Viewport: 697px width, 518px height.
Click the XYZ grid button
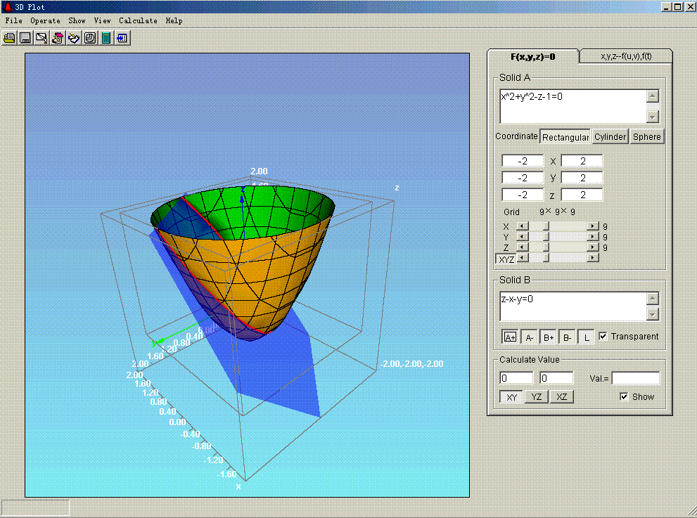click(x=506, y=259)
